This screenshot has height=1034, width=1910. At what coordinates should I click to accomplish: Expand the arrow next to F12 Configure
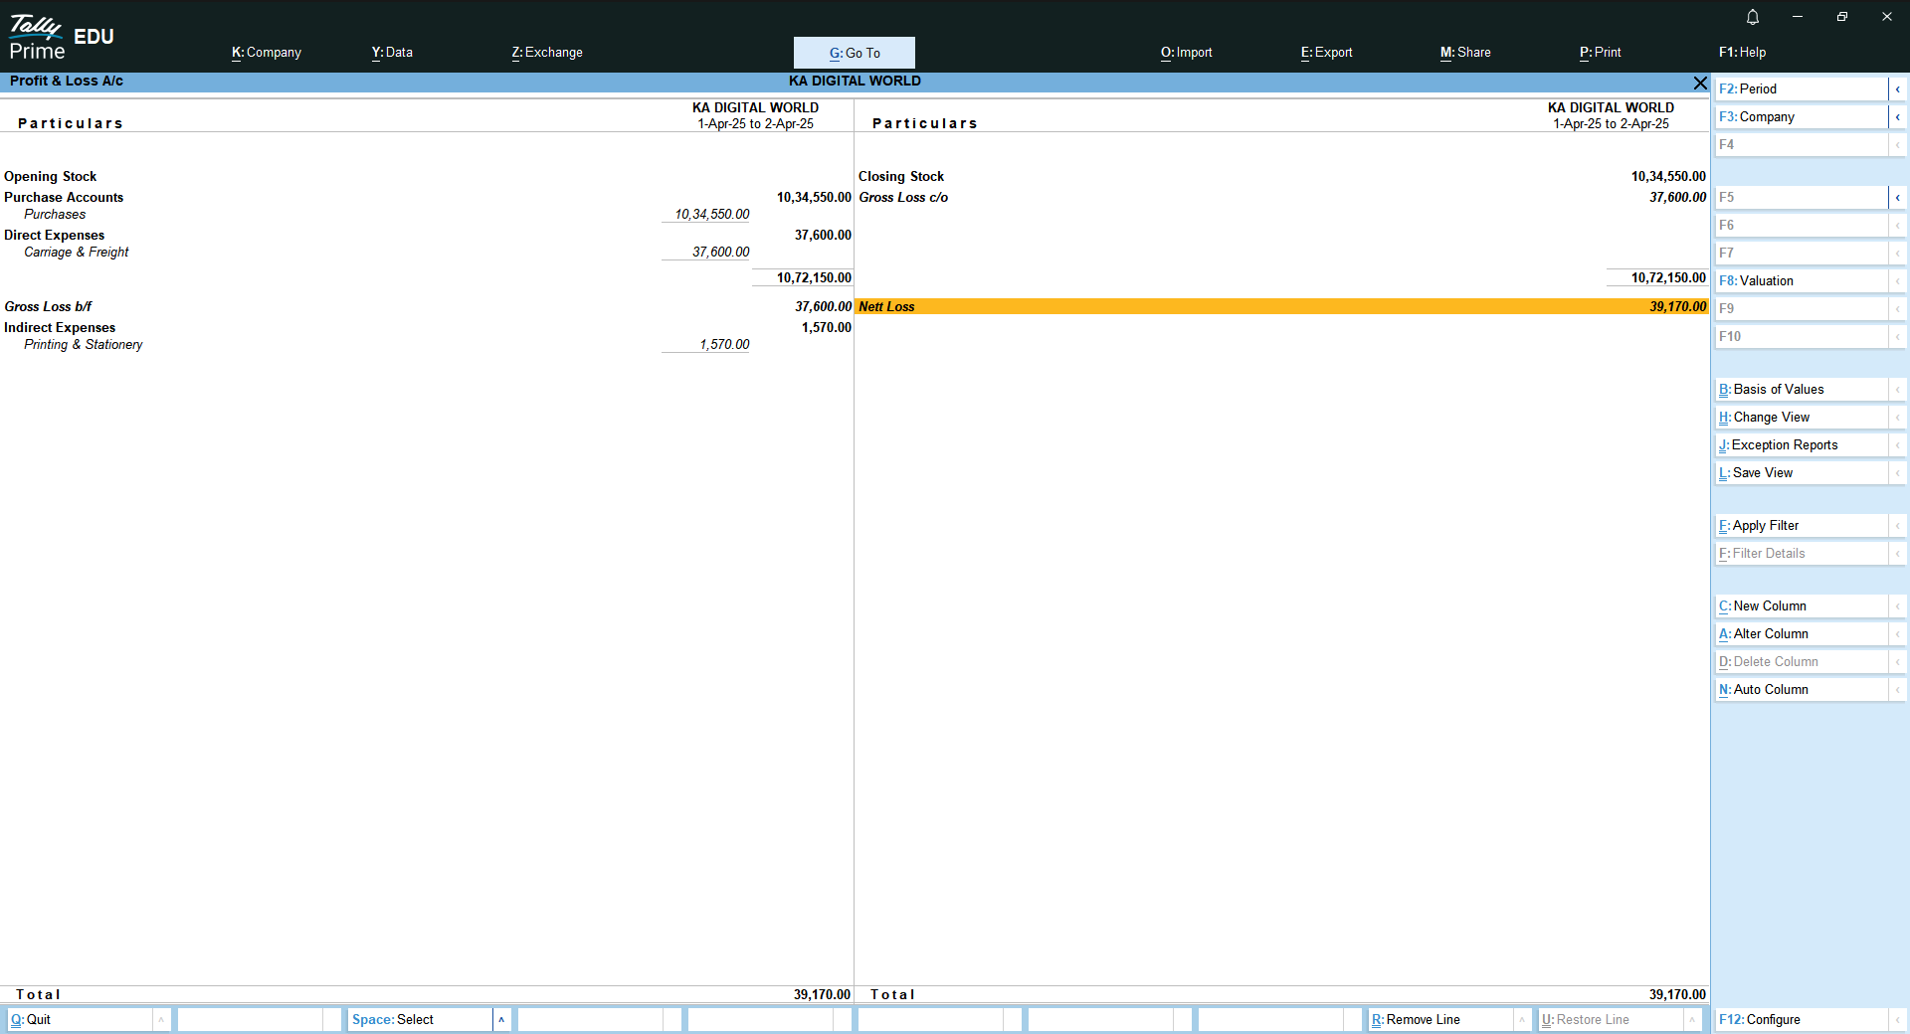tap(1897, 1020)
